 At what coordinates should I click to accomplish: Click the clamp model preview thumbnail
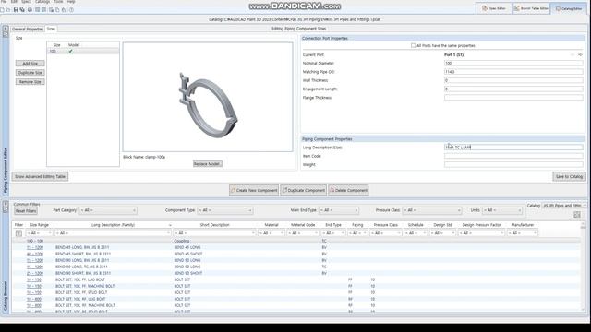pyautogui.click(x=208, y=97)
